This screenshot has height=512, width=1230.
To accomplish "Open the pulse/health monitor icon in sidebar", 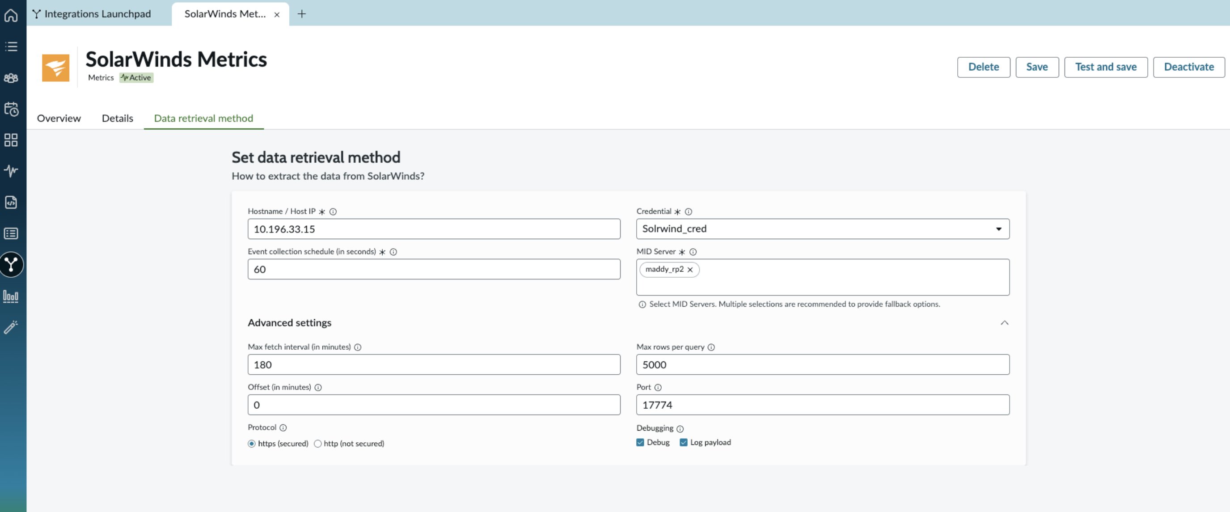I will click(x=11, y=170).
